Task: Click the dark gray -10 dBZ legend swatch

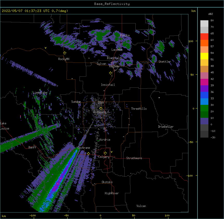Action: 204,134
